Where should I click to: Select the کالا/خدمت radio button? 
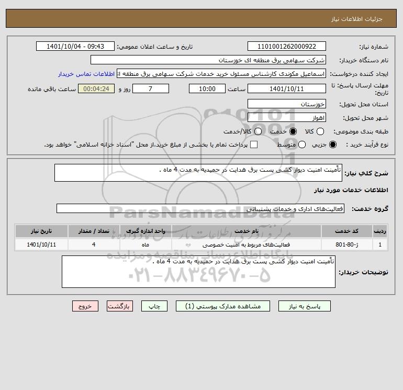[258, 131]
